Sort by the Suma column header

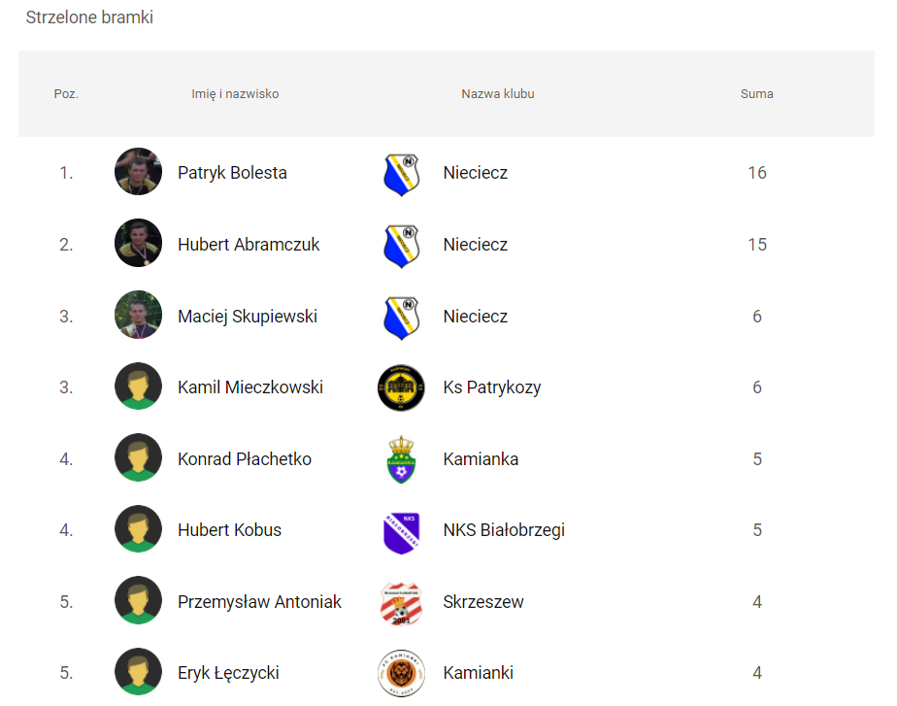pyautogui.click(x=757, y=94)
